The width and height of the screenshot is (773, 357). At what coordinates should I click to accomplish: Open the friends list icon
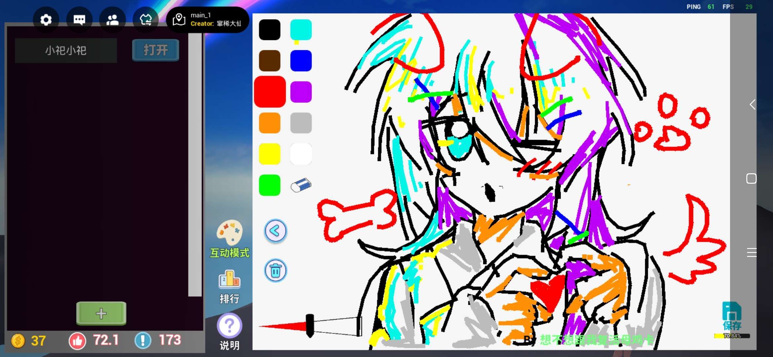(112, 20)
